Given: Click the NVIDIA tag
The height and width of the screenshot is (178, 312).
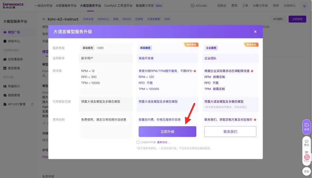Looking at the screenshot, I should pos(127,19).
